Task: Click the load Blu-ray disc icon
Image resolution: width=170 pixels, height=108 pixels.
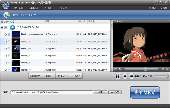Action: (x=7, y=15)
